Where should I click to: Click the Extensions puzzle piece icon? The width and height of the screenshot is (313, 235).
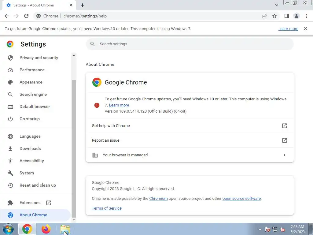(x=10, y=203)
